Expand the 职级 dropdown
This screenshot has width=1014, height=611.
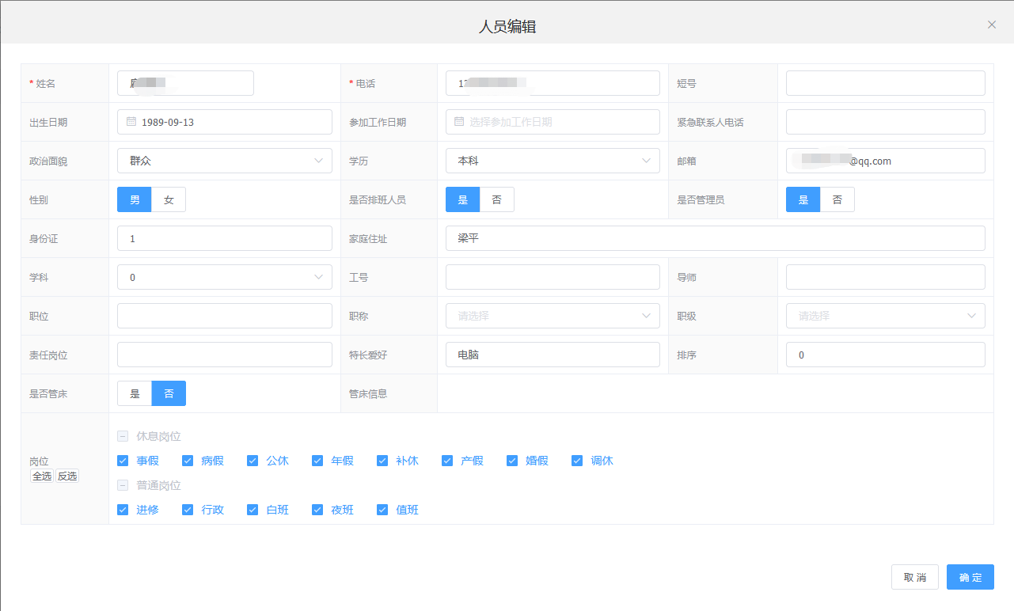point(885,316)
